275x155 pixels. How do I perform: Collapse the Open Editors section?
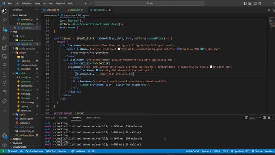pyautogui.click(x=11, y=15)
